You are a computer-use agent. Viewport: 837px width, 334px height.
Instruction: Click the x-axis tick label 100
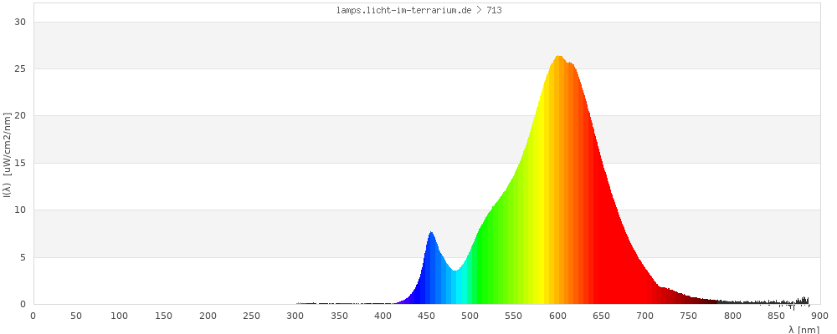pos(120,316)
